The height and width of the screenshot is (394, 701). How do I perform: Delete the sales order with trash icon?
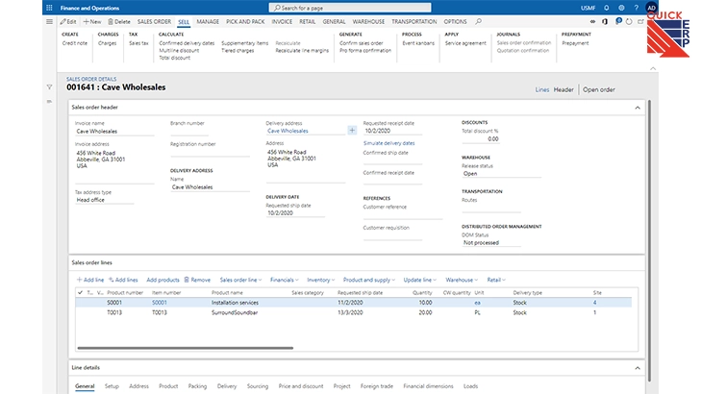(119, 21)
